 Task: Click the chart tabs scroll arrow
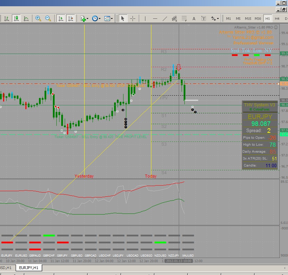click(x=285, y=268)
